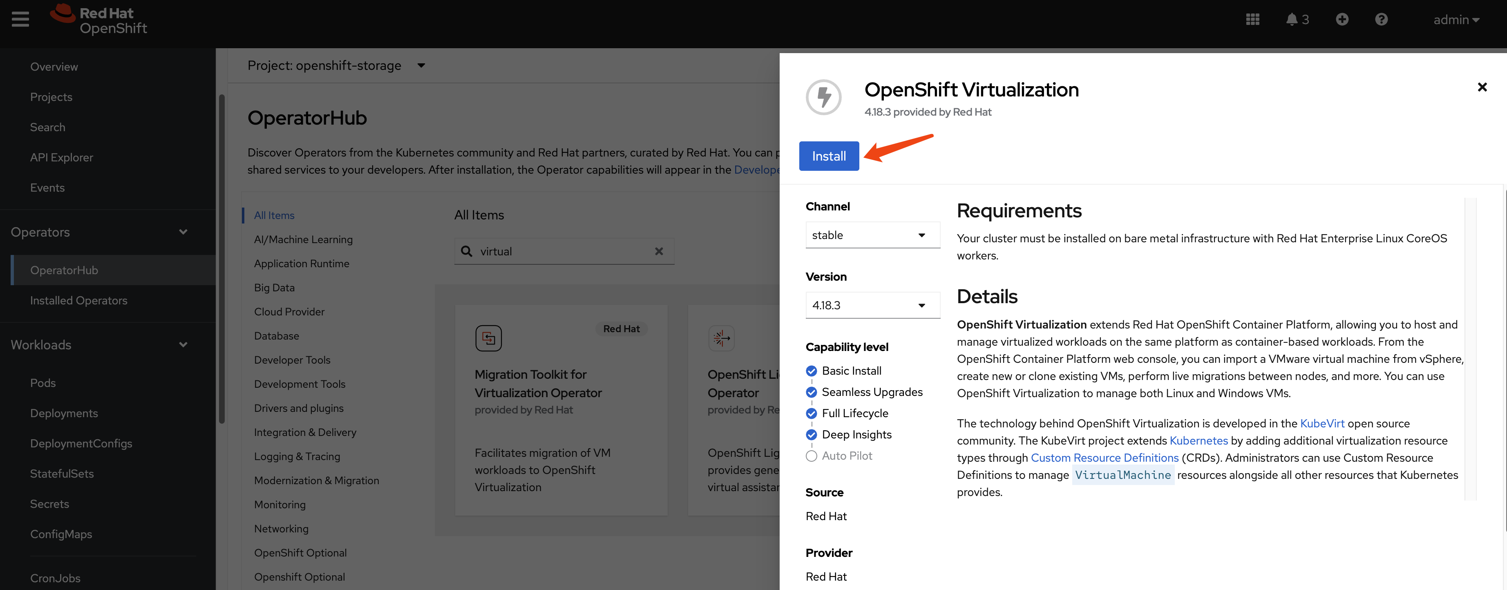The image size is (1507, 590).
Task: Open the Channel stable dropdown
Action: click(872, 235)
